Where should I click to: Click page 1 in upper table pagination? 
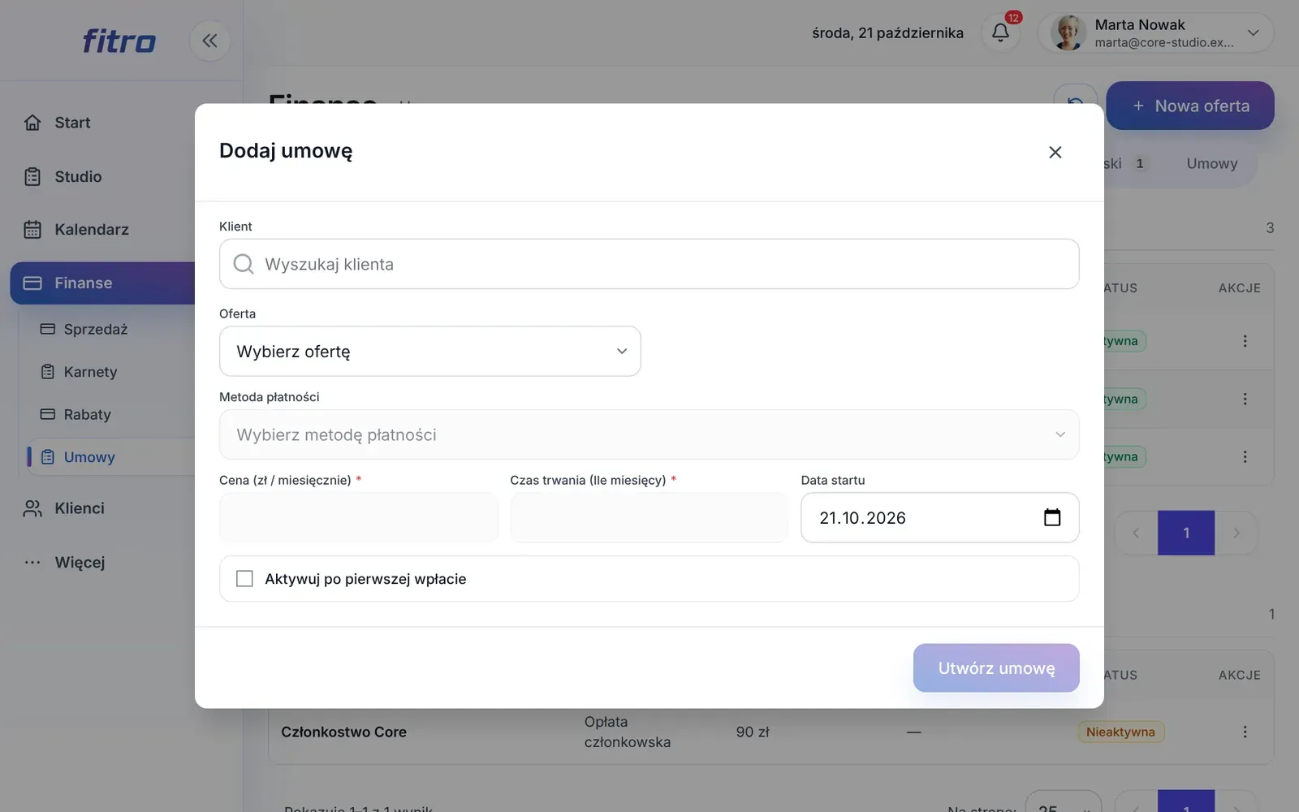(1186, 533)
